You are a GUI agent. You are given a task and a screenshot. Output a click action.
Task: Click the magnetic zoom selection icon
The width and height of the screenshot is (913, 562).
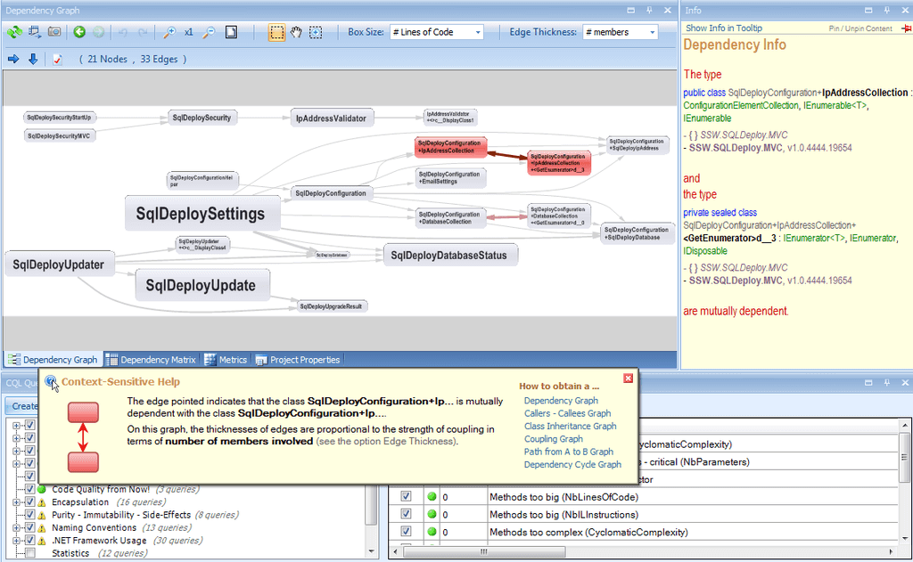pyautogui.click(x=315, y=31)
